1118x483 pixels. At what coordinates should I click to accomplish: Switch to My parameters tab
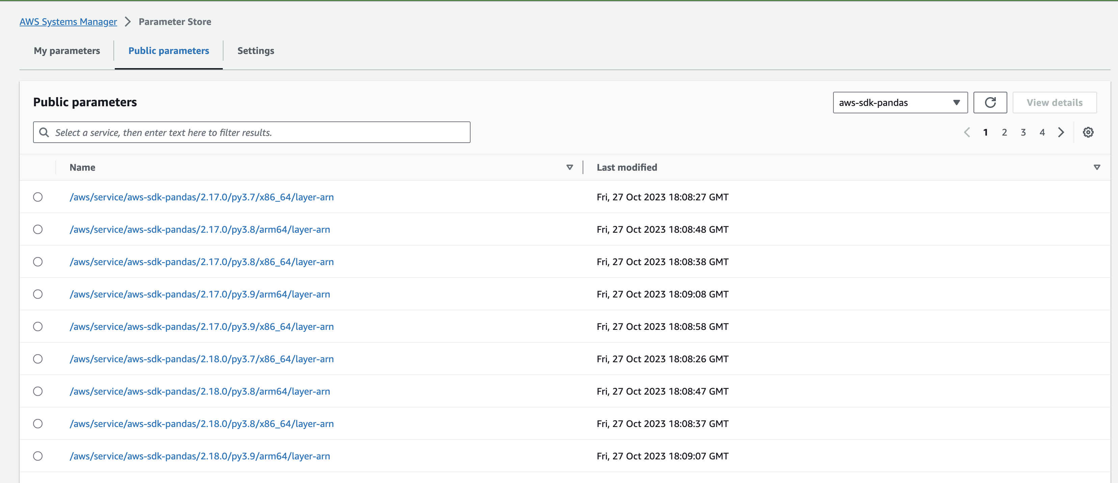click(x=67, y=51)
